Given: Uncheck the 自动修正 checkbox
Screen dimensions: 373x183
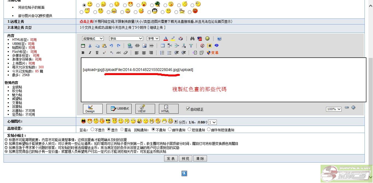Looking at the screenshot, I should tap(188, 109).
